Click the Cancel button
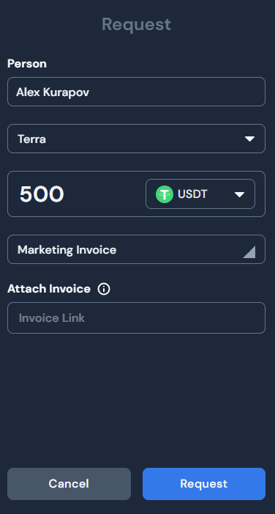Image resolution: width=275 pixels, height=514 pixels. coord(69,484)
